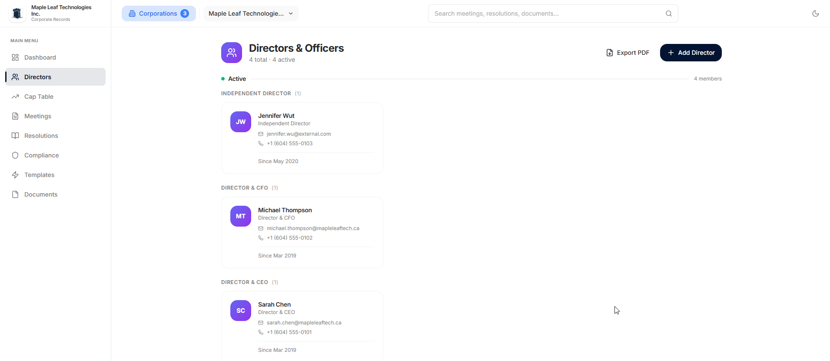This screenshot has height=361, width=830.
Task: Click the Compliance shield icon
Action: click(x=15, y=155)
